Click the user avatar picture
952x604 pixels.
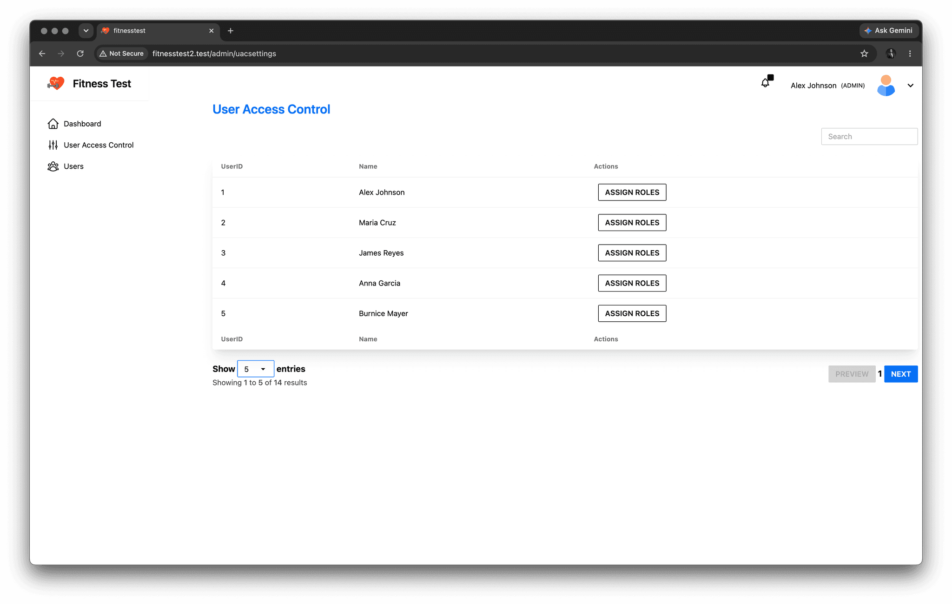pos(886,86)
